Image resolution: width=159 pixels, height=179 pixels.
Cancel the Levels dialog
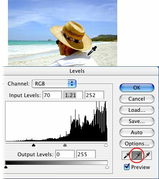click(137, 99)
